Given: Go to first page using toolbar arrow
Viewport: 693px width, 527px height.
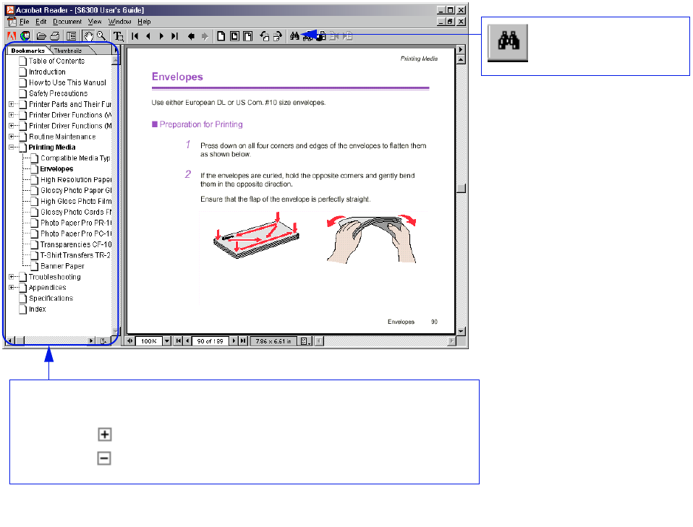Looking at the screenshot, I should coord(135,35).
